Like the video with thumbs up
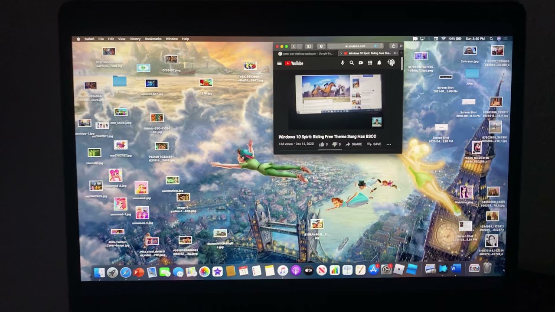This screenshot has height=312, width=555. click(x=323, y=144)
